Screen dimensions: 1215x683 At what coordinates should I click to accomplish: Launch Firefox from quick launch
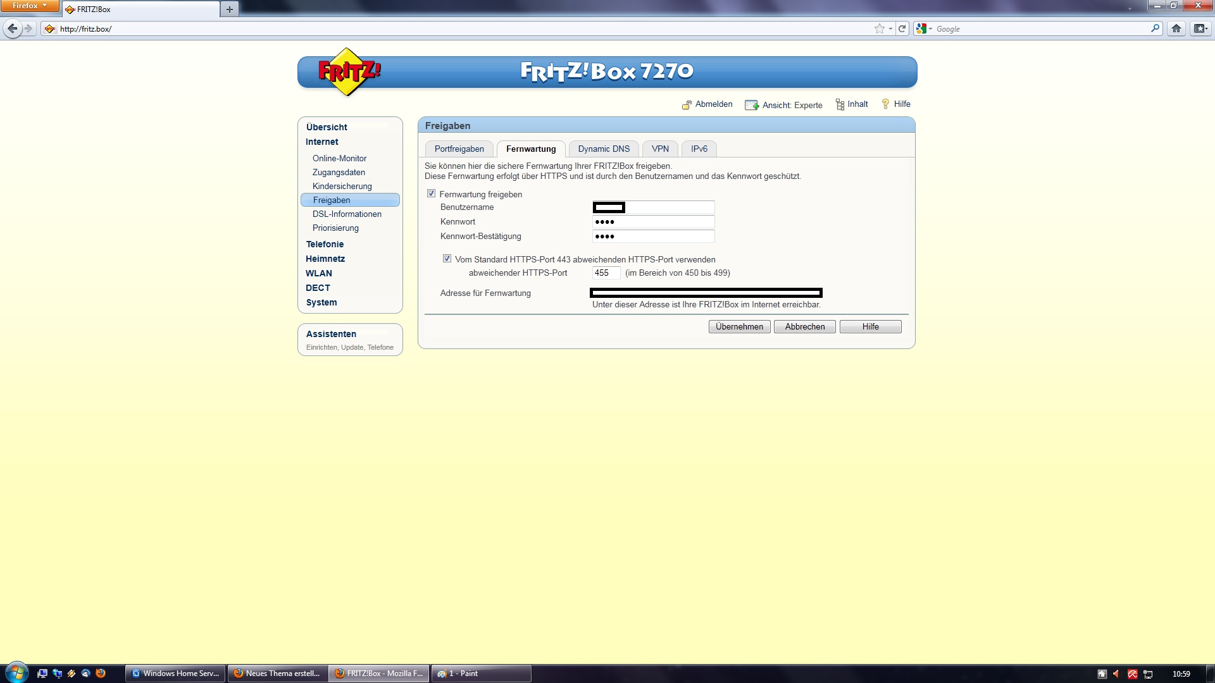click(x=101, y=674)
